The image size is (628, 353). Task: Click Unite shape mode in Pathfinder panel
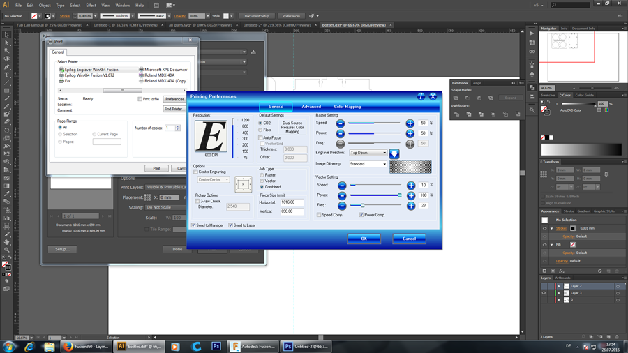[456, 98]
